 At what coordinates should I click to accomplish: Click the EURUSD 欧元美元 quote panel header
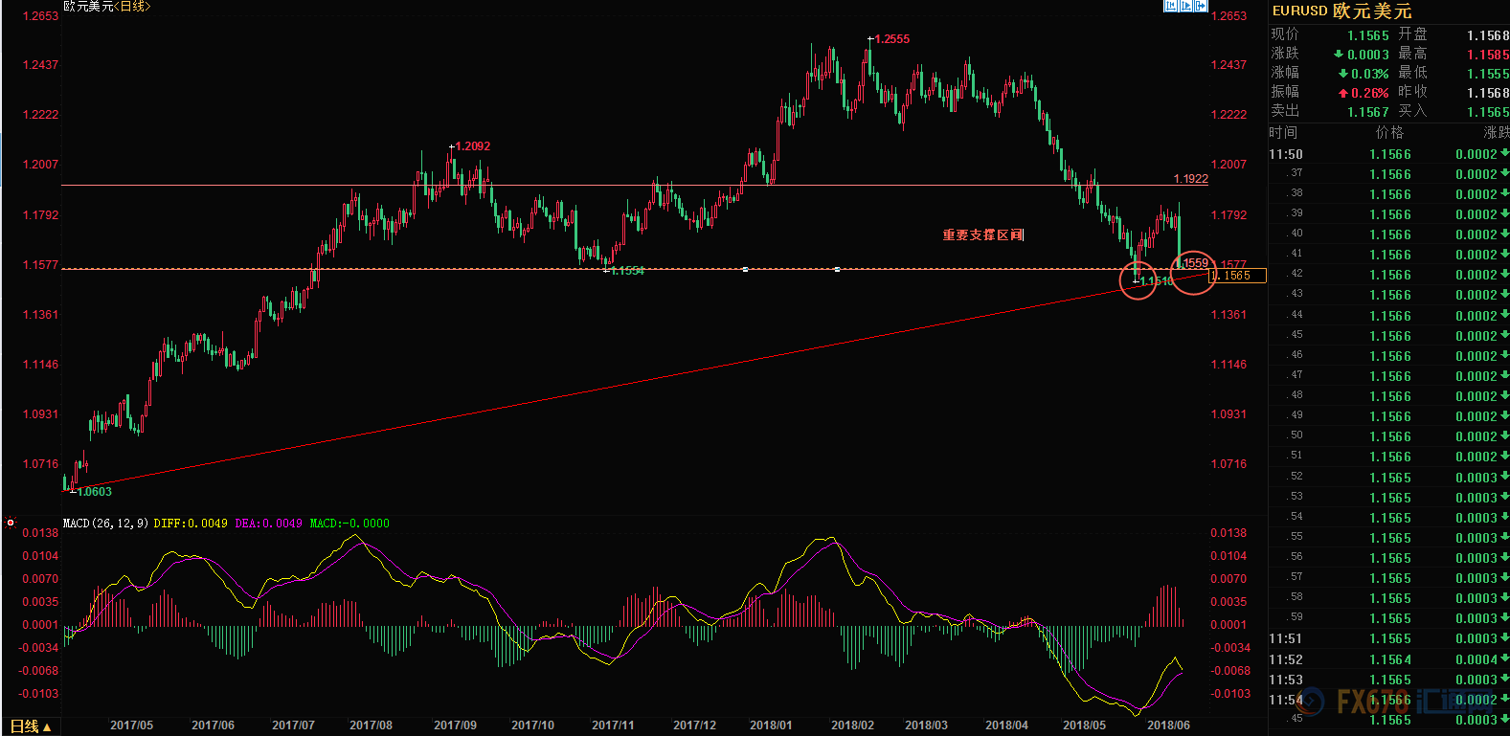[x=1341, y=11]
